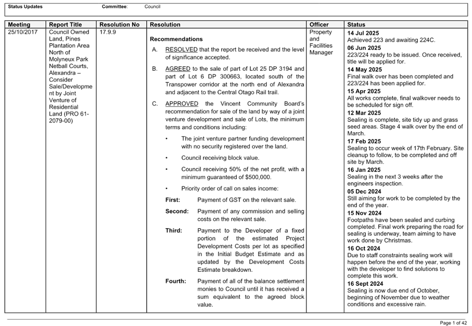472x326 pixels.
Task: Select the Status Updates title
Action: 27,7
